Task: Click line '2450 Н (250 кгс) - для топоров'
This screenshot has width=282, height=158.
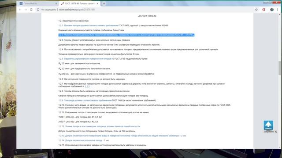Action: click(78, 122)
